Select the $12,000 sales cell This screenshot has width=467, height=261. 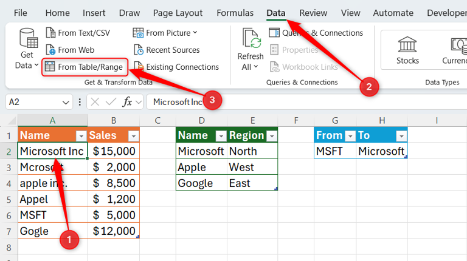(x=114, y=231)
